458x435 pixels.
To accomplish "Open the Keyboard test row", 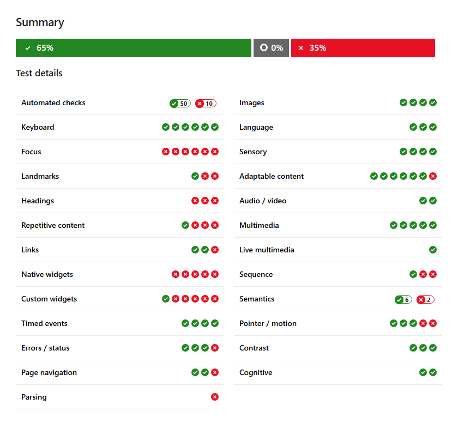I will [38, 127].
